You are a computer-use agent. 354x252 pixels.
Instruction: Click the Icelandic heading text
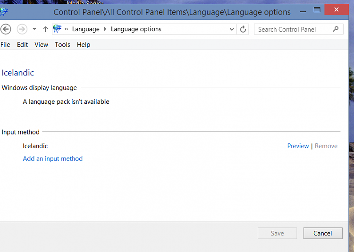click(18, 73)
